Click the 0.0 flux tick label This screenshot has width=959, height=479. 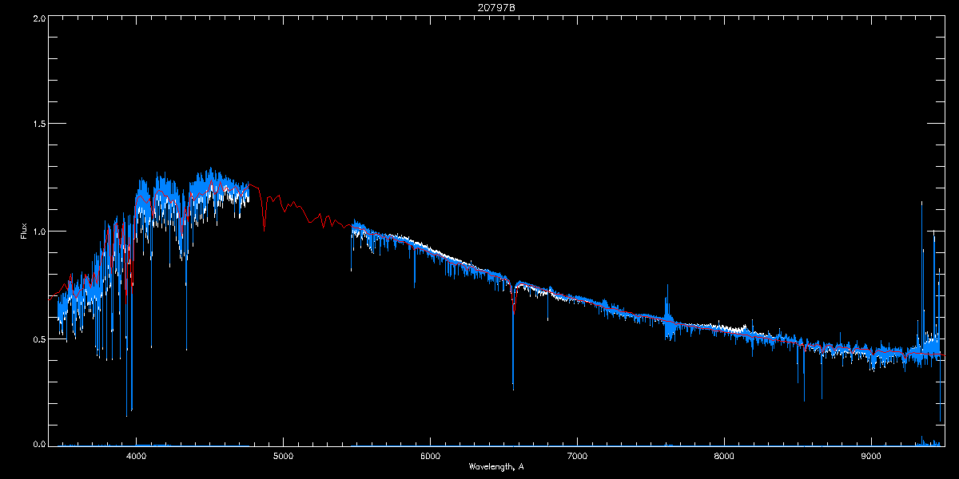38,443
